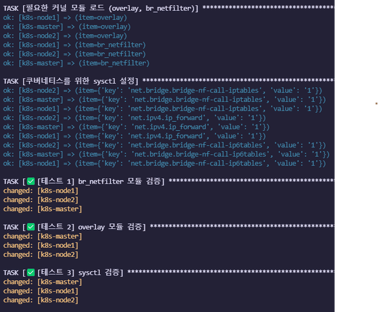Click the green checkmark icon for 테스트 2
Image resolution: width=378 pixels, height=312 pixels.
click(x=31, y=227)
